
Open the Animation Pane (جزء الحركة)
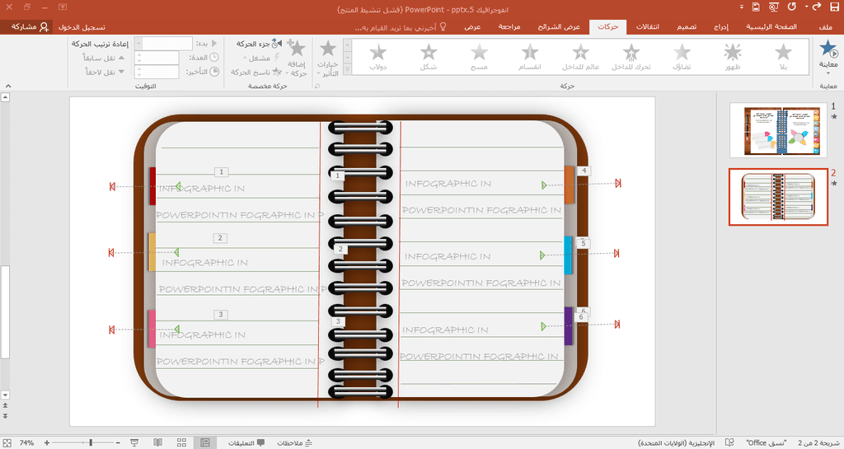click(259, 44)
